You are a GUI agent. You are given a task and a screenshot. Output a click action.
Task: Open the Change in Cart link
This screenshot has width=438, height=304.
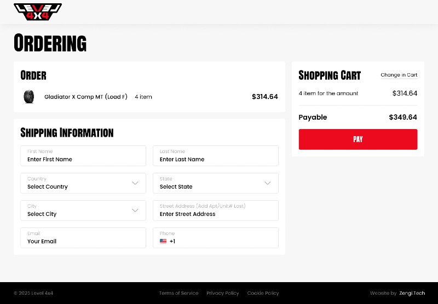tap(399, 75)
